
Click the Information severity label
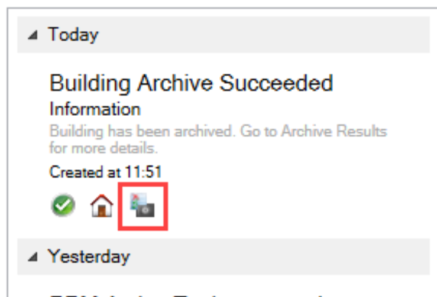pos(95,109)
